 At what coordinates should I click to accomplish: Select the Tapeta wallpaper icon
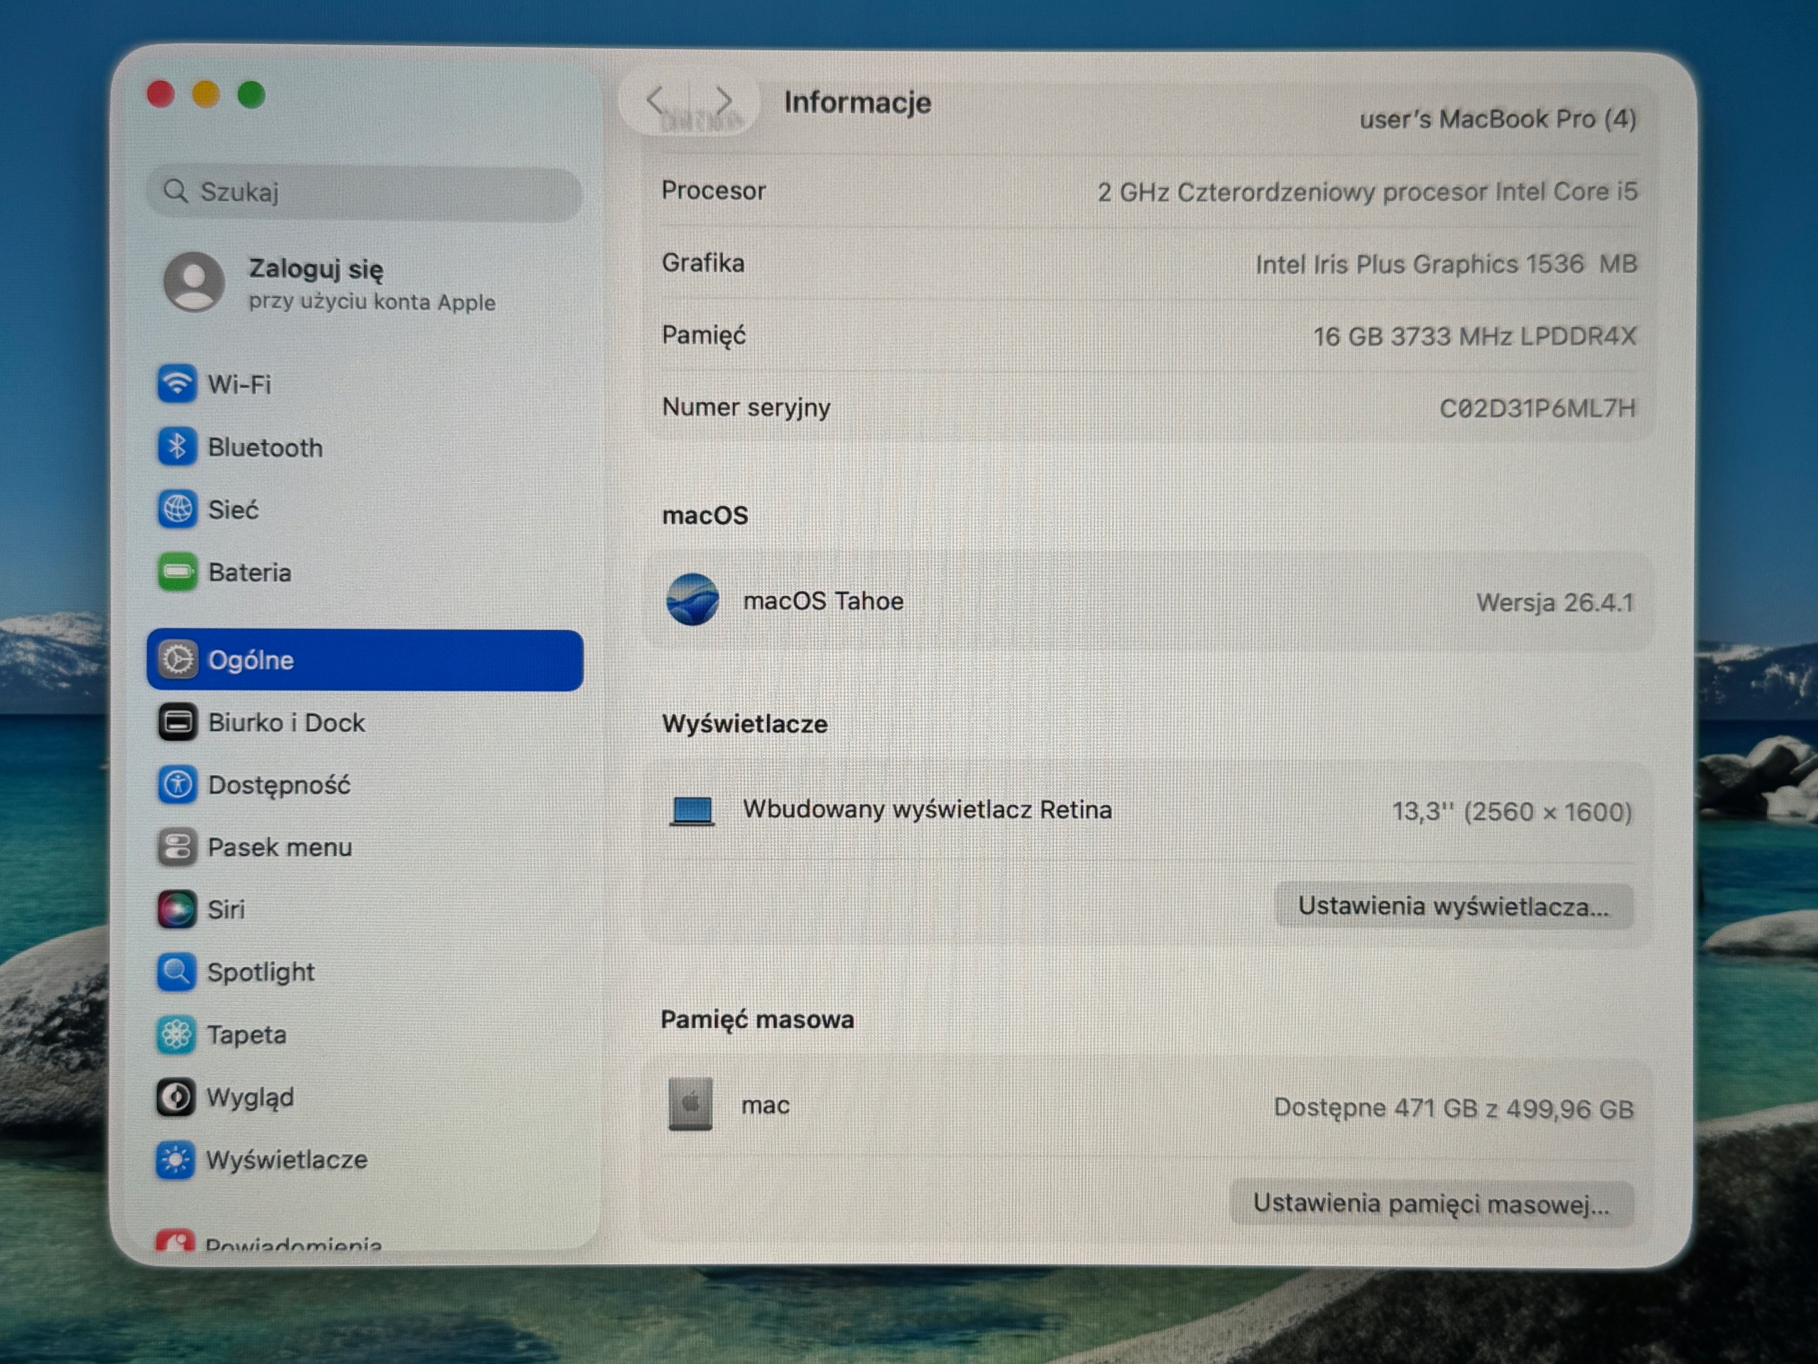176,1034
